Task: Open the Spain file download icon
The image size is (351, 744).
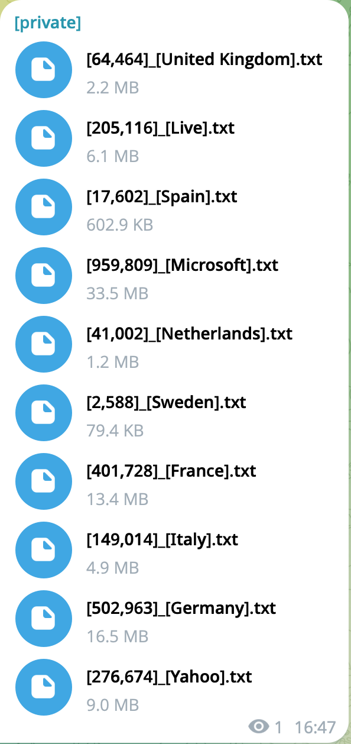Action: click(43, 208)
